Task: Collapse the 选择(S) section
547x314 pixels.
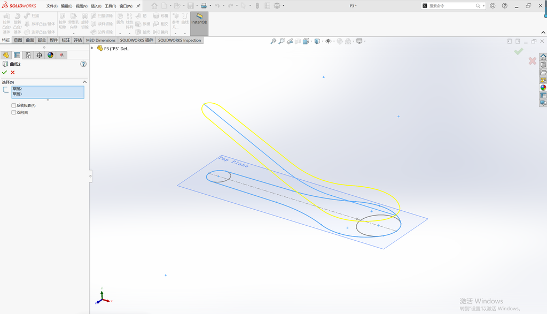Action: (84, 82)
